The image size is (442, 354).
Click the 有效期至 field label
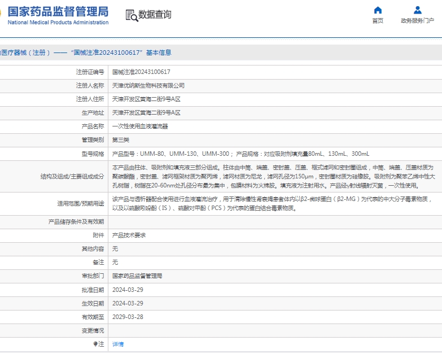93,317
